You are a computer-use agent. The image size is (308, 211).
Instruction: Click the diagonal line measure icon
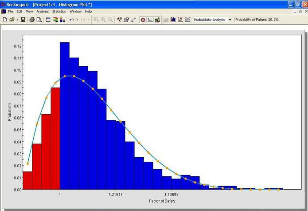pos(133,20)
